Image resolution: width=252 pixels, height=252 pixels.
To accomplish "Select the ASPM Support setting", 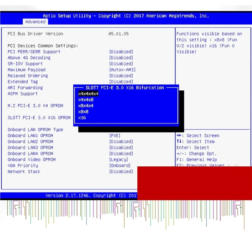I will [23, 94].
